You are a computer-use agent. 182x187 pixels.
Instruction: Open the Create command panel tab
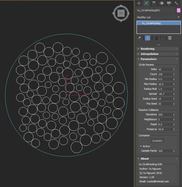[x=139, y=3]
